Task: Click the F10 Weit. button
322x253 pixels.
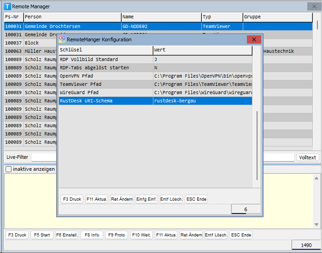Action: point(141,235)
